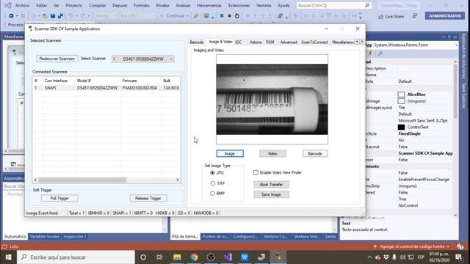Open the Variables locales tab
Viewport: 470px width, 264px height.
[44, 236]
